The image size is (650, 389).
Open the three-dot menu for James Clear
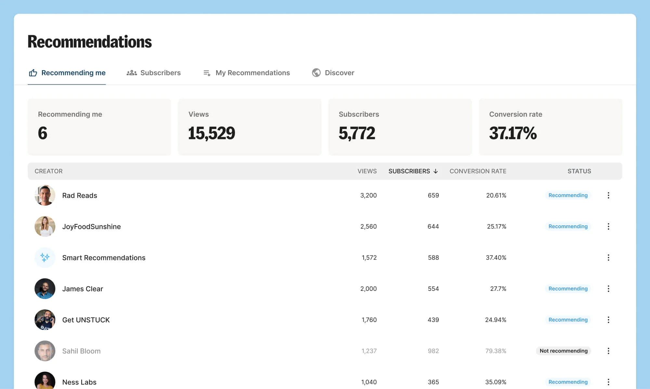tap(608, 289)
